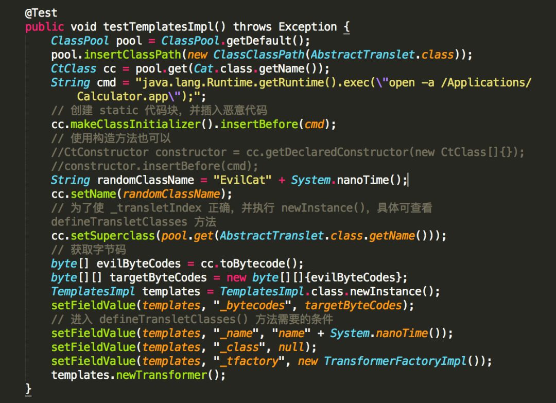Screen dimensions: 556x403
Task: Click the "EvilCat" string literal
Action: click(242, 180)
